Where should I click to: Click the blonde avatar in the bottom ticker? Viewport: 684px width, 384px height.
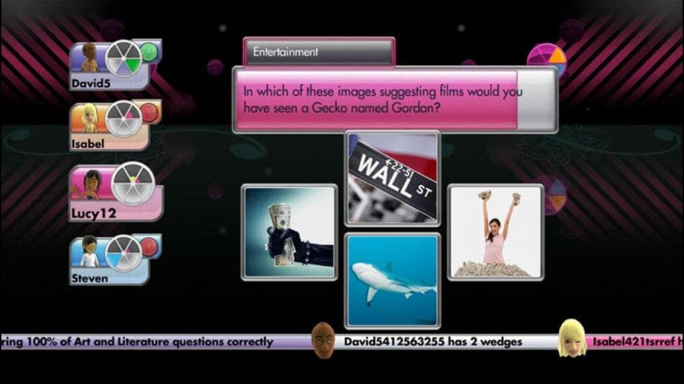tap(571, 339)
